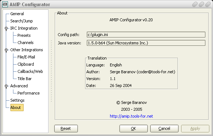Click the translation Version value 1.1
213x136 pixels.
[113, 79]
